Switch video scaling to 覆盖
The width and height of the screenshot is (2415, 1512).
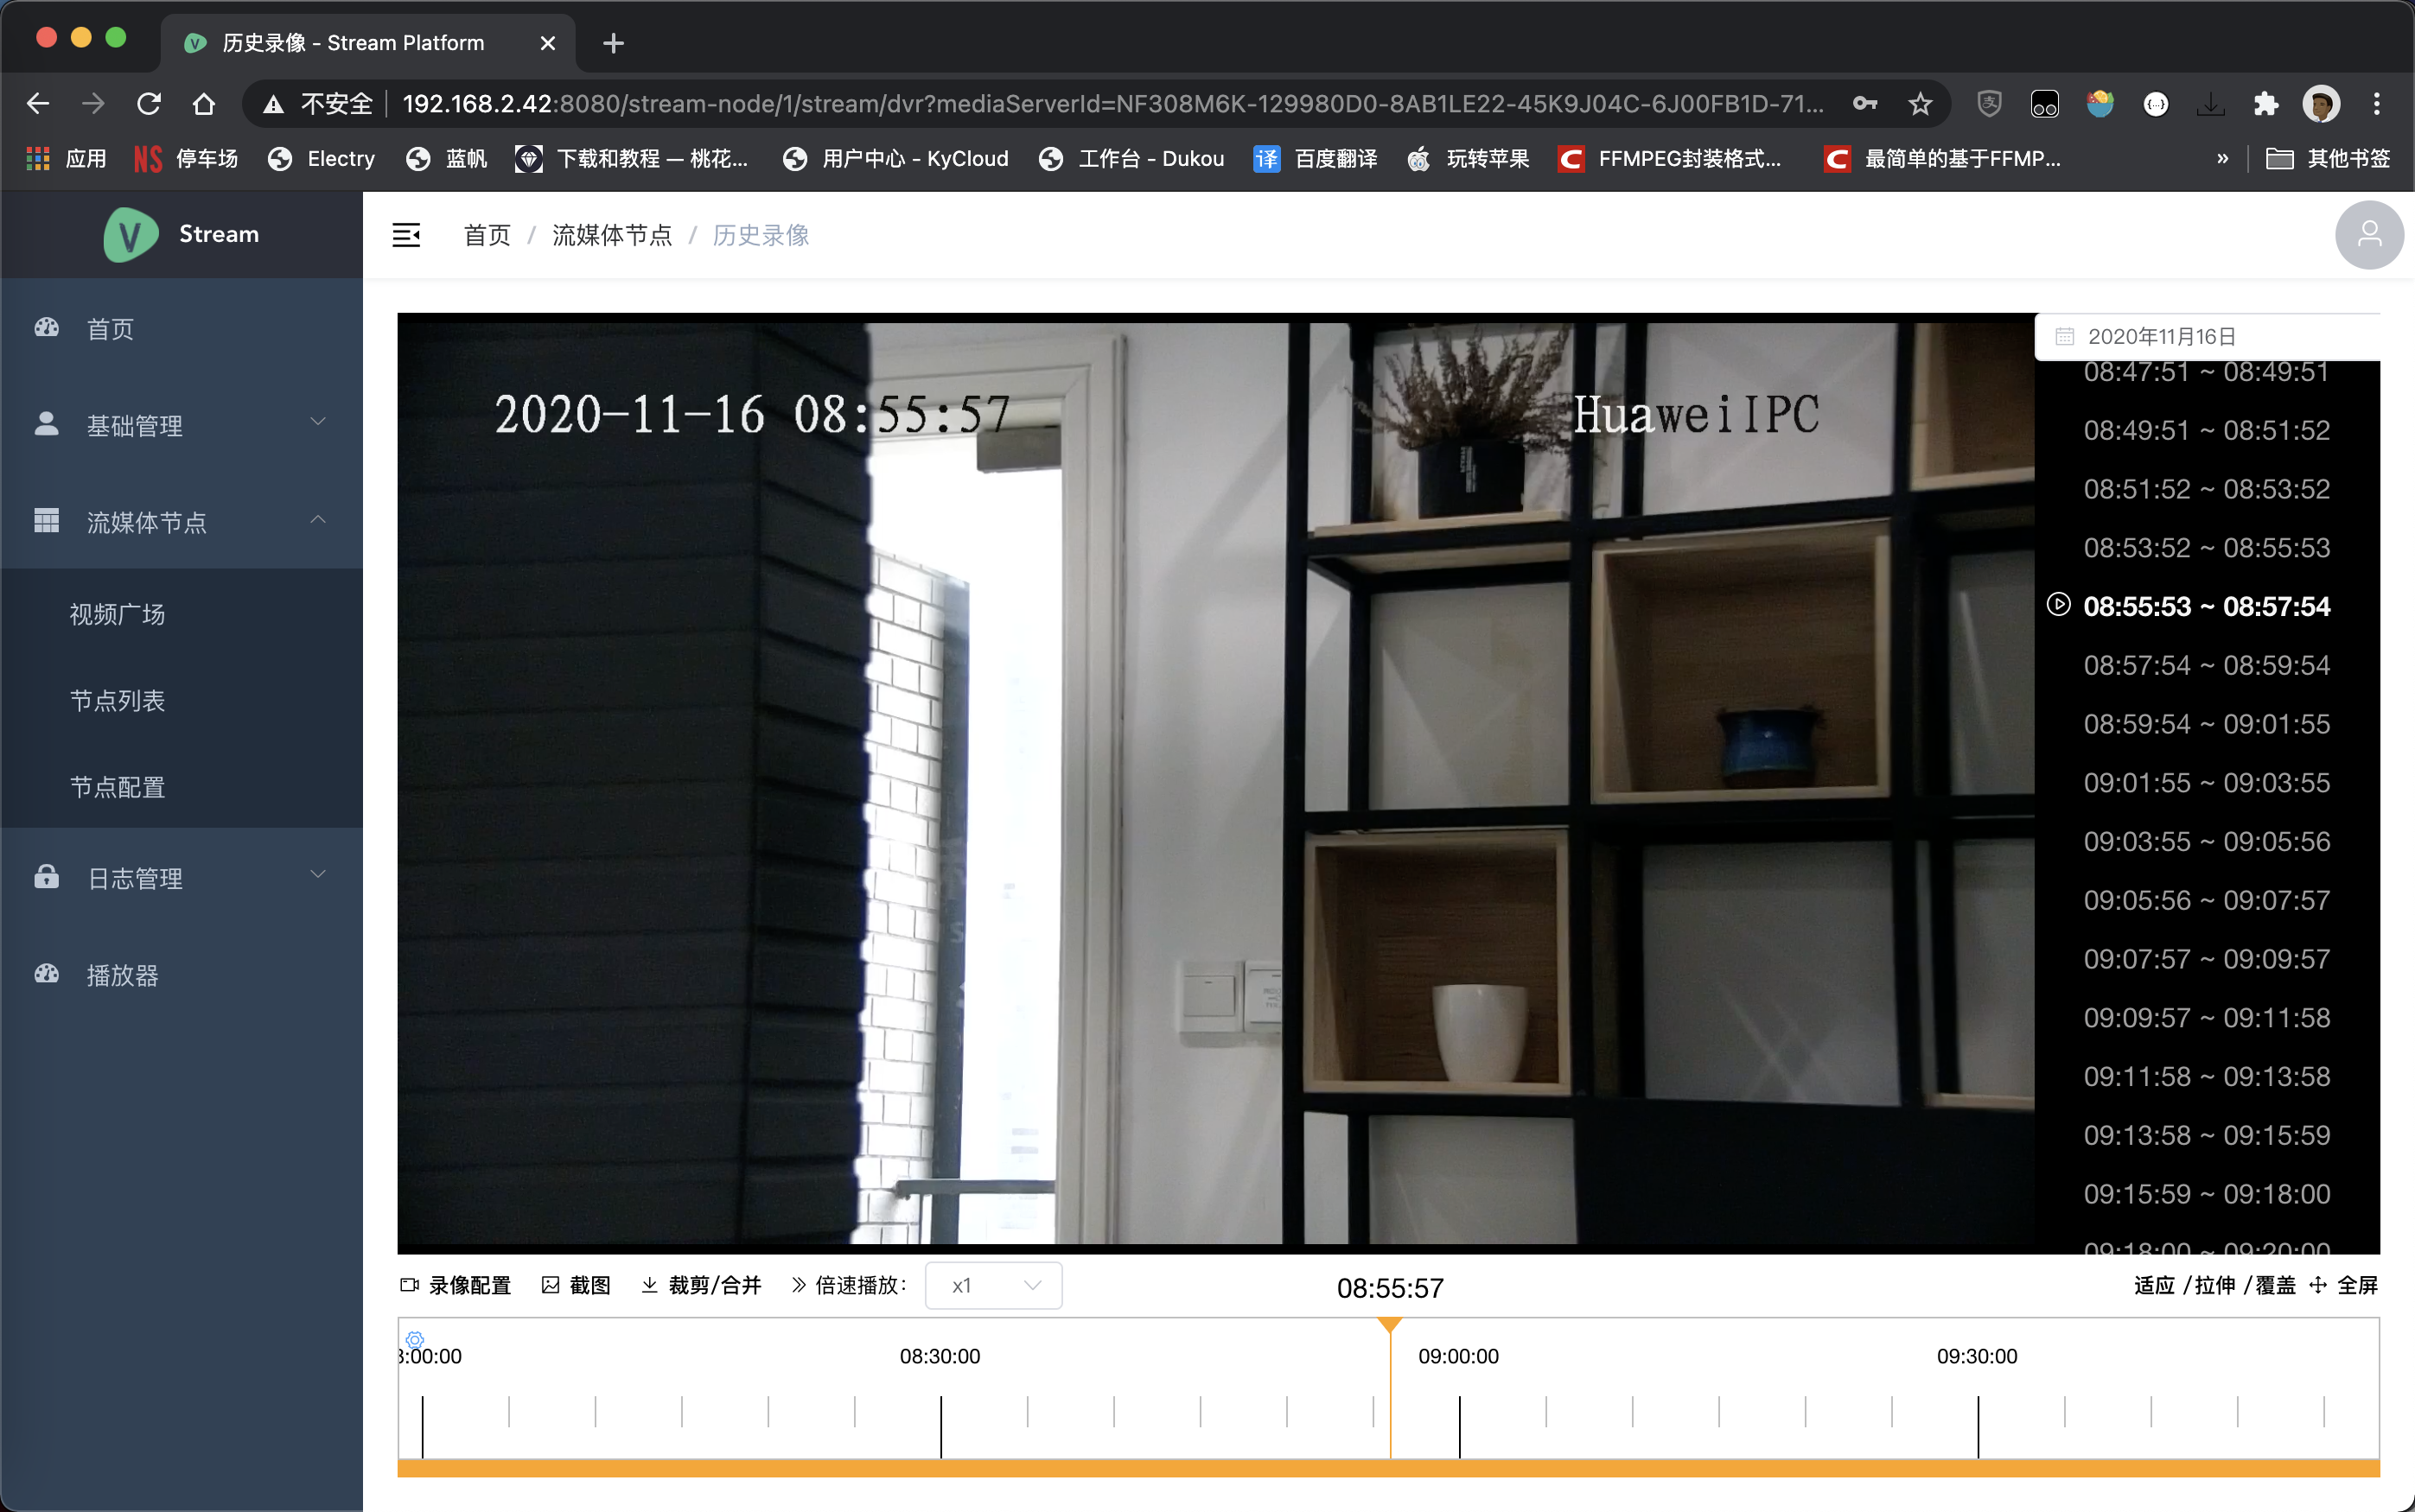point(2275,1285)
